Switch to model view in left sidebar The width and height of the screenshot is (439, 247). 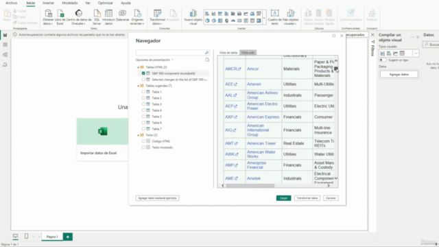[x=5, y=55]
